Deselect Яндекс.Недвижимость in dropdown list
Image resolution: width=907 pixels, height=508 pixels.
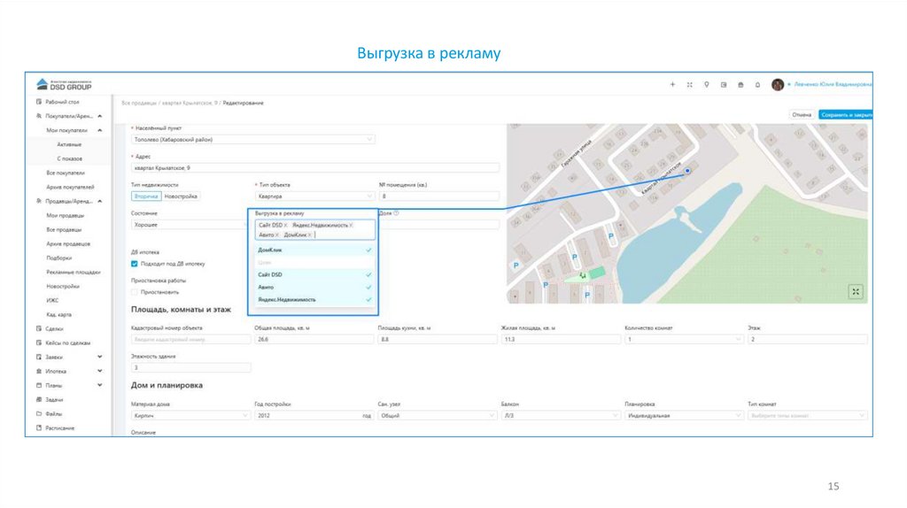click(x=313, y=299)
